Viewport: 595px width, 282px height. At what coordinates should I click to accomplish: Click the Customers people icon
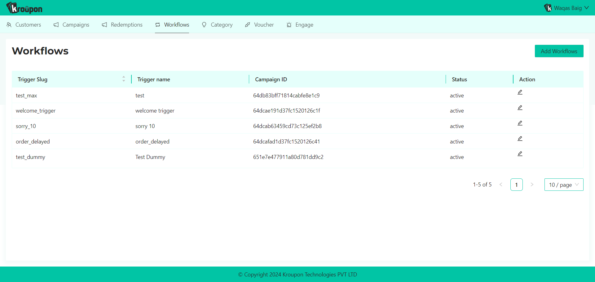[x=9, y=25]
